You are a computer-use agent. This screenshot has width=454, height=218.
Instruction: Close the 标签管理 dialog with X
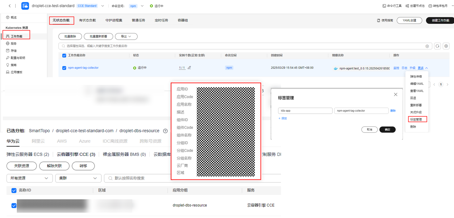click(395, 95)
